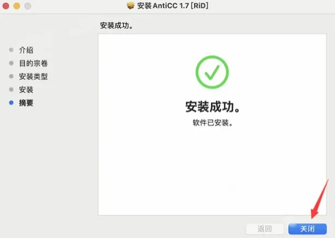Click the grey bullet beside 安装类型
This screenshot has width=335, height=238.
[12, 76]
